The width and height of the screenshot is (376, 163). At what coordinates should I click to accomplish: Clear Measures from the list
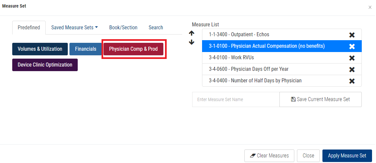click(269, 156)
